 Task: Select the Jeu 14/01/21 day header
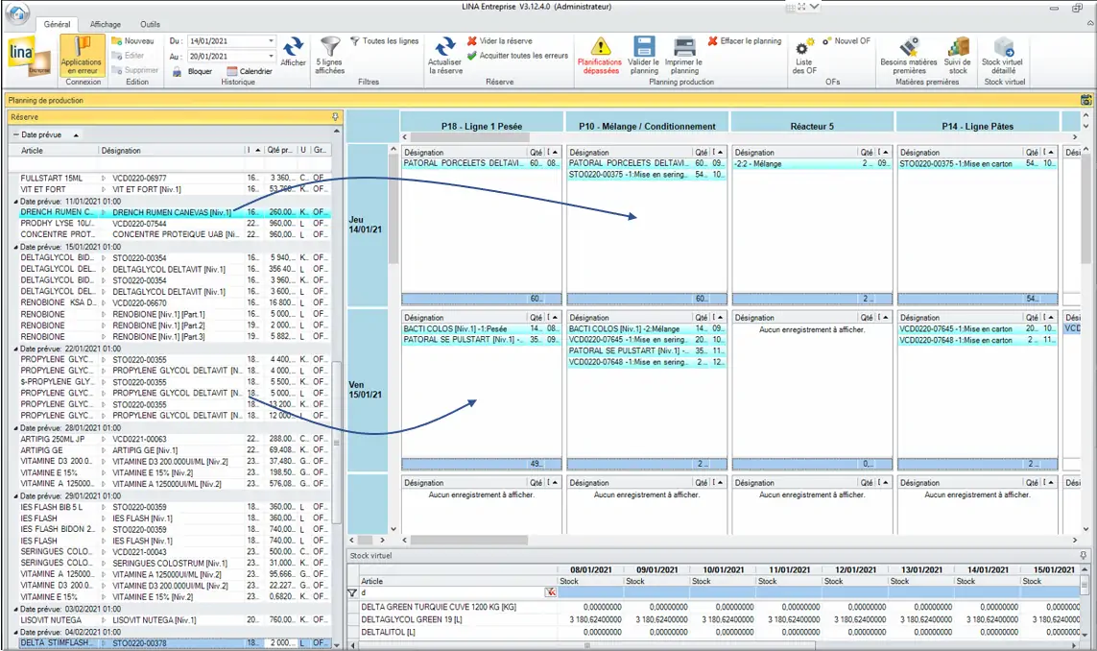[x=366, y=225]
